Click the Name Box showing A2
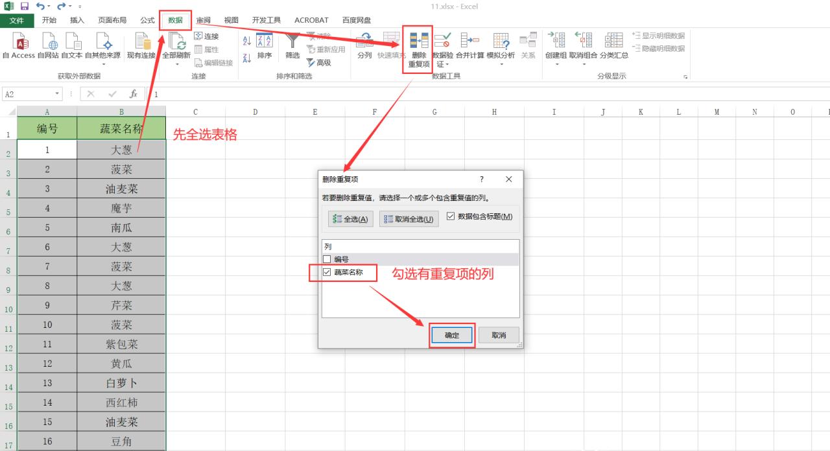 28,94
